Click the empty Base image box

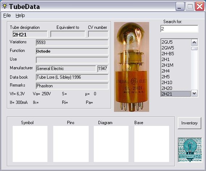(x=152, y=144)
